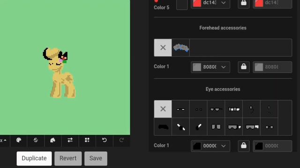Click the 'Forehead accessories' heading
The height and width of the screenshot is (168, 300).
223,28
